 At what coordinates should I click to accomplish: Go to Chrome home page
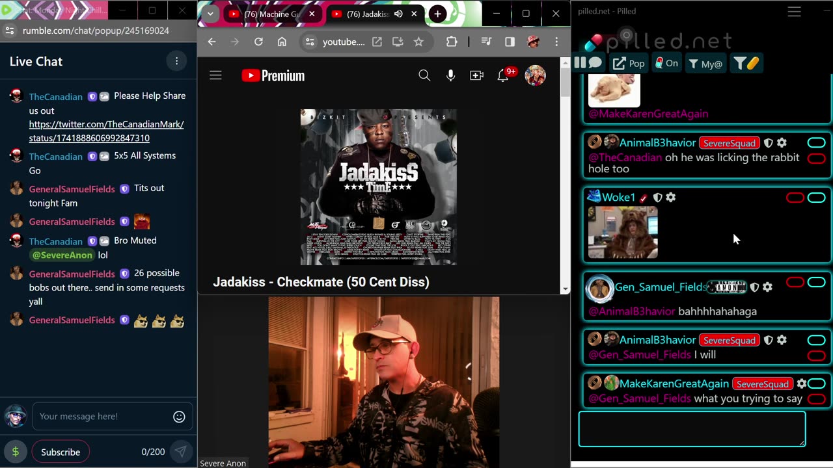point(282,42)
